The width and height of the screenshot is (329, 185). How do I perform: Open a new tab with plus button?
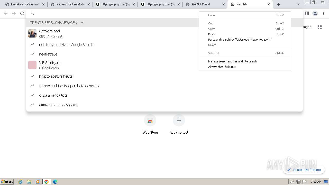tap(278, 4)
